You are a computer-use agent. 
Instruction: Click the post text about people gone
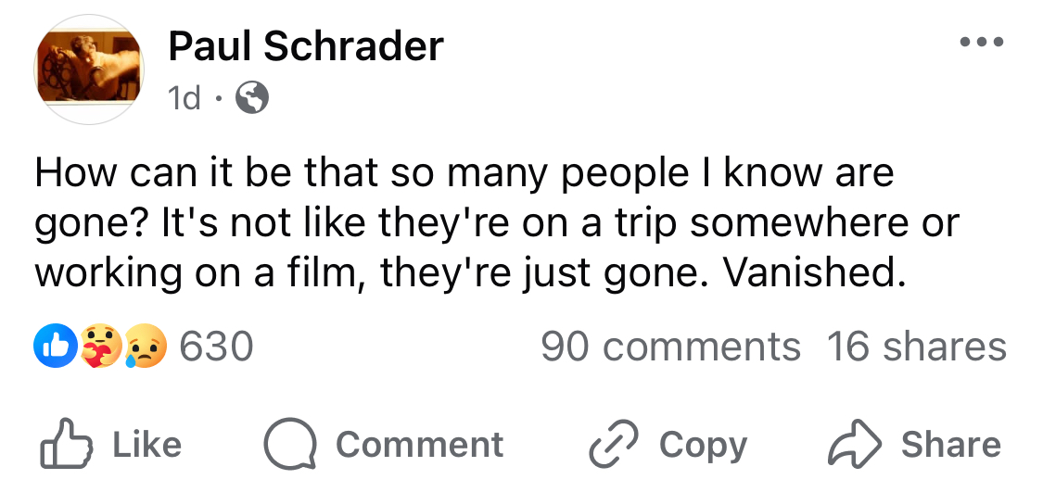coord(498,222)
